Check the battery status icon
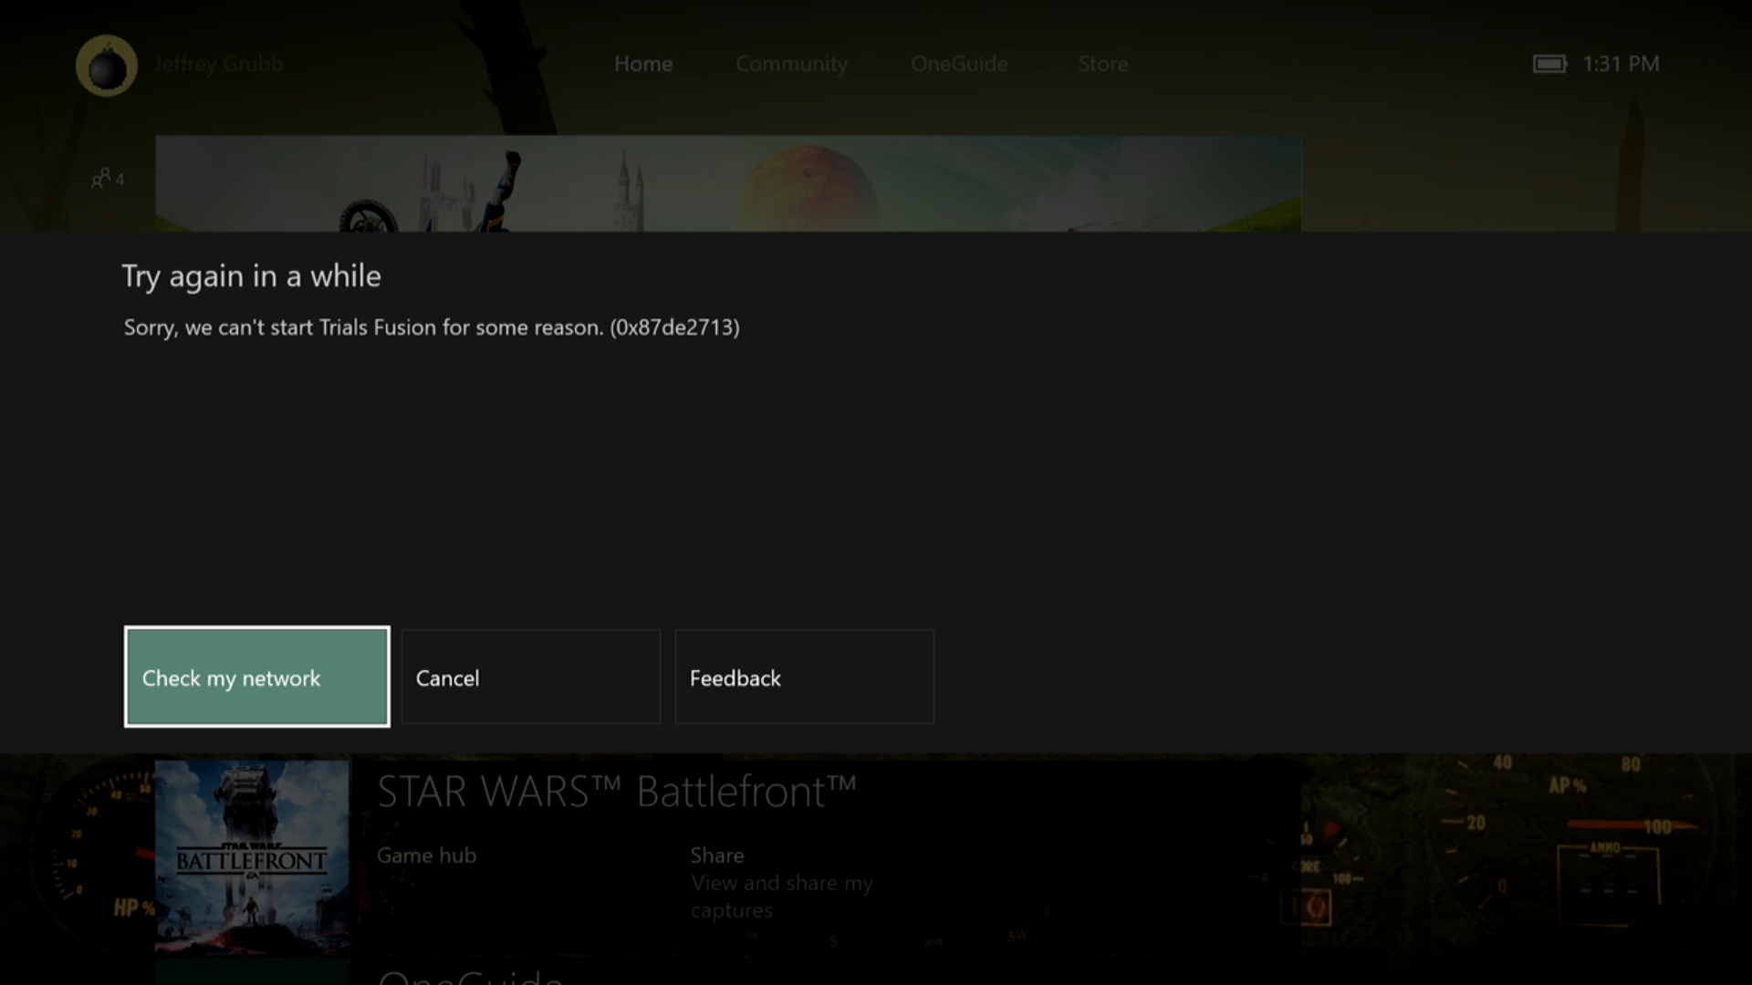Image resolution: width=1752 pixels, height=985 pixels. tap(1549, 64)
